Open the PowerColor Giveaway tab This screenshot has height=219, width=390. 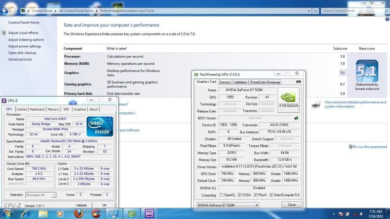tap(265, 82)
